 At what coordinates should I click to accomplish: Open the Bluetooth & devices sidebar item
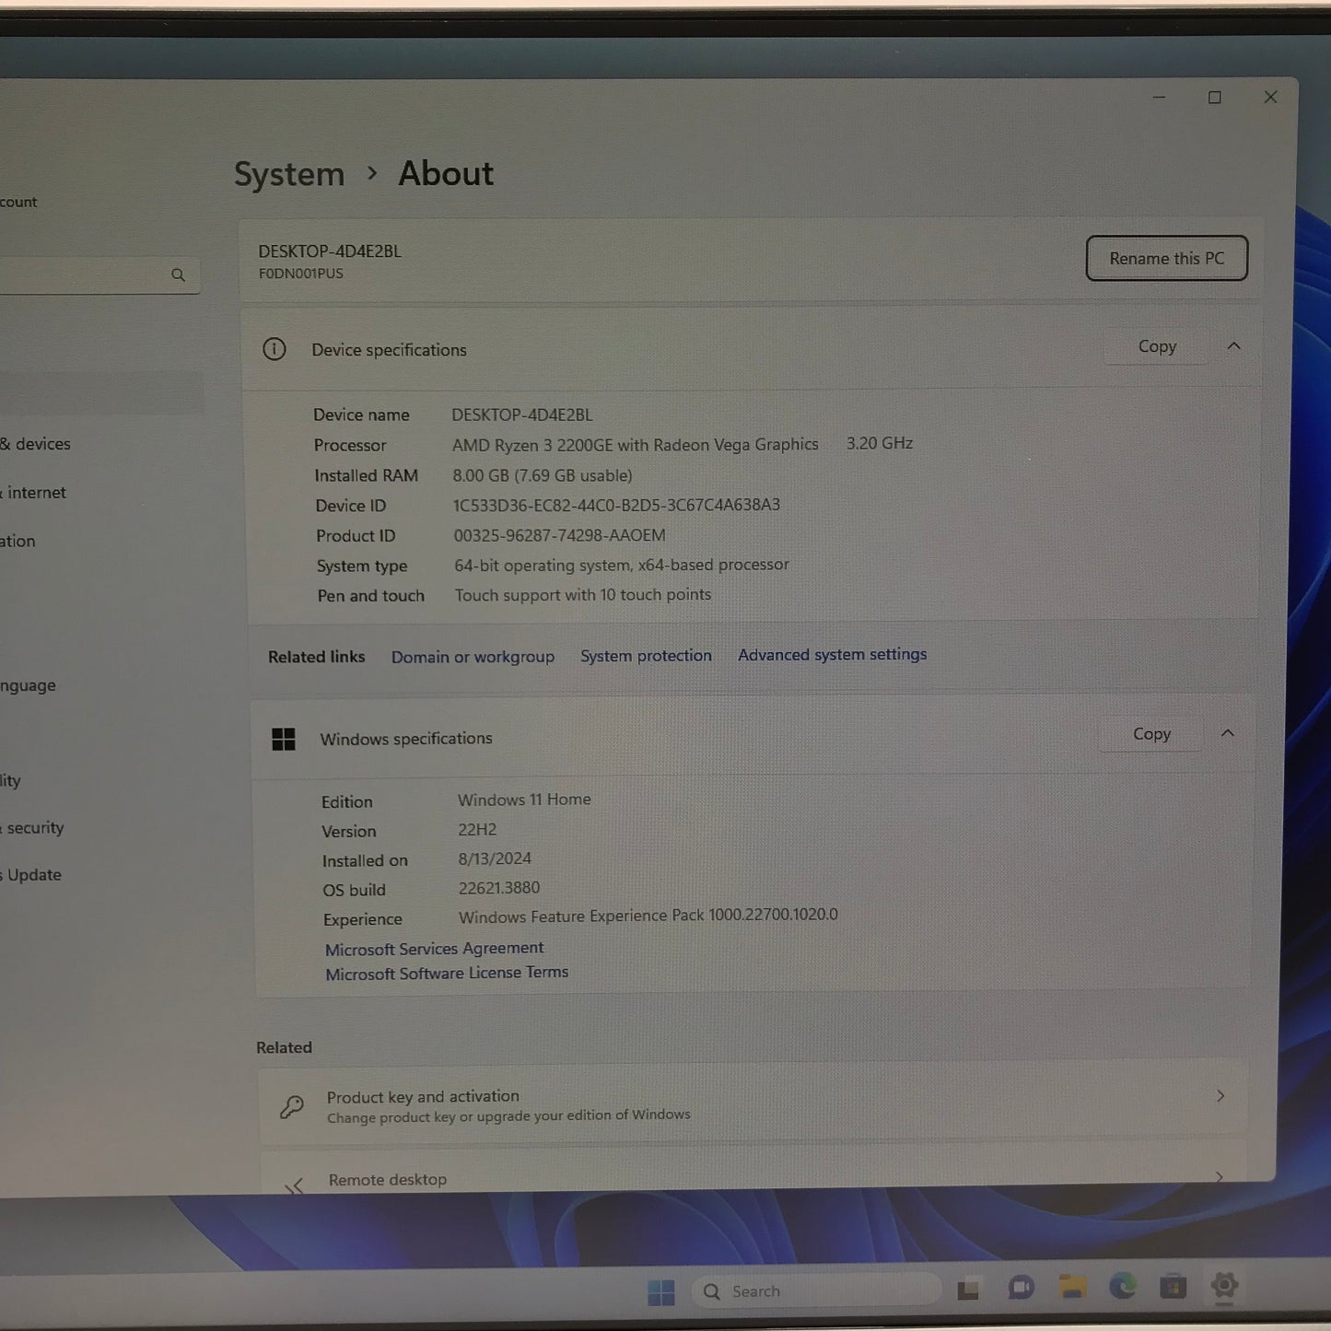tap(37, 444)
